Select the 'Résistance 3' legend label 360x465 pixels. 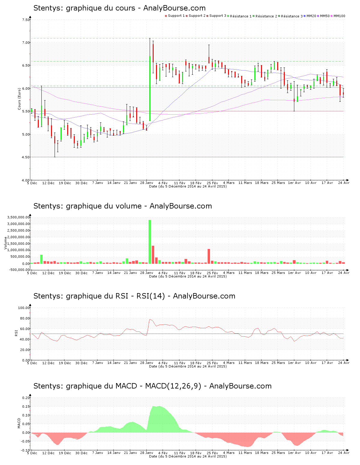click(x=292, y=16)
